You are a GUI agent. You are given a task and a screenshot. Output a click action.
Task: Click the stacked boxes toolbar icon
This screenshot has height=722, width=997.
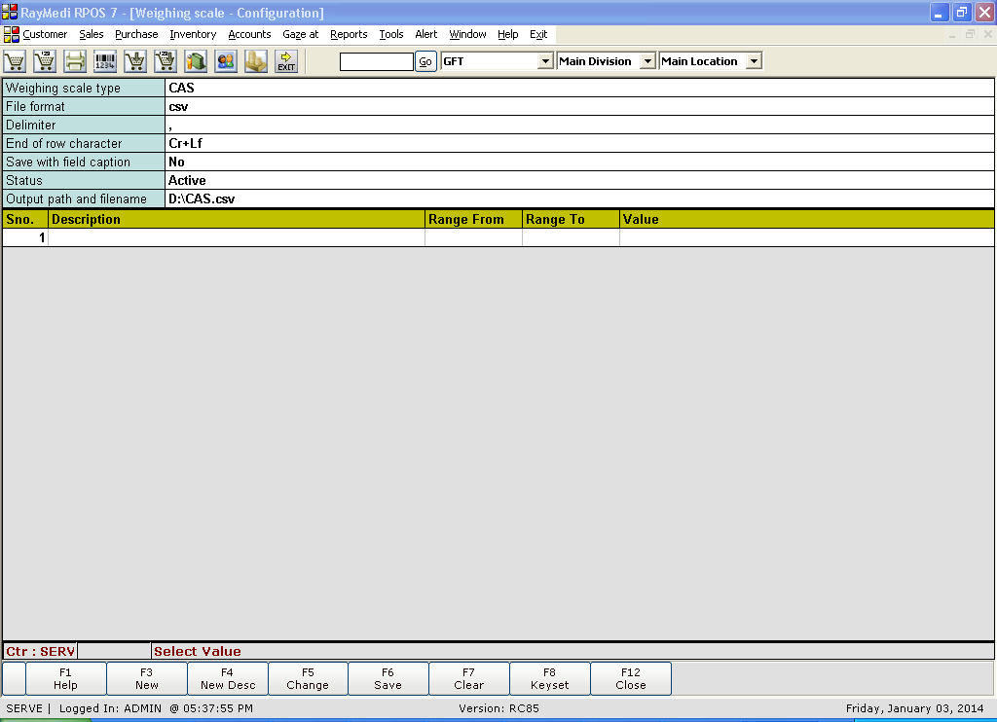pos(256,61)
